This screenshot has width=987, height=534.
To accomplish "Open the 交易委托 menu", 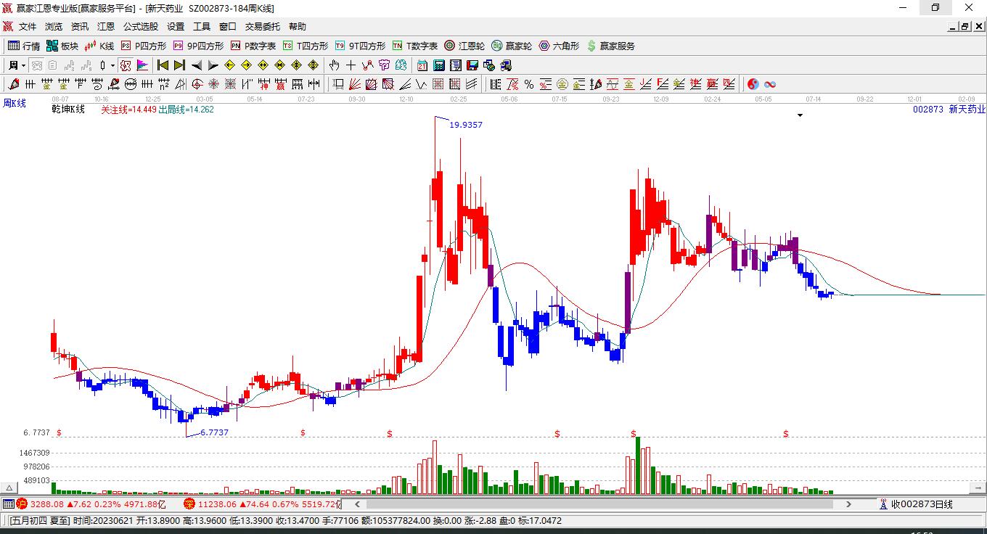I will 263,27.
